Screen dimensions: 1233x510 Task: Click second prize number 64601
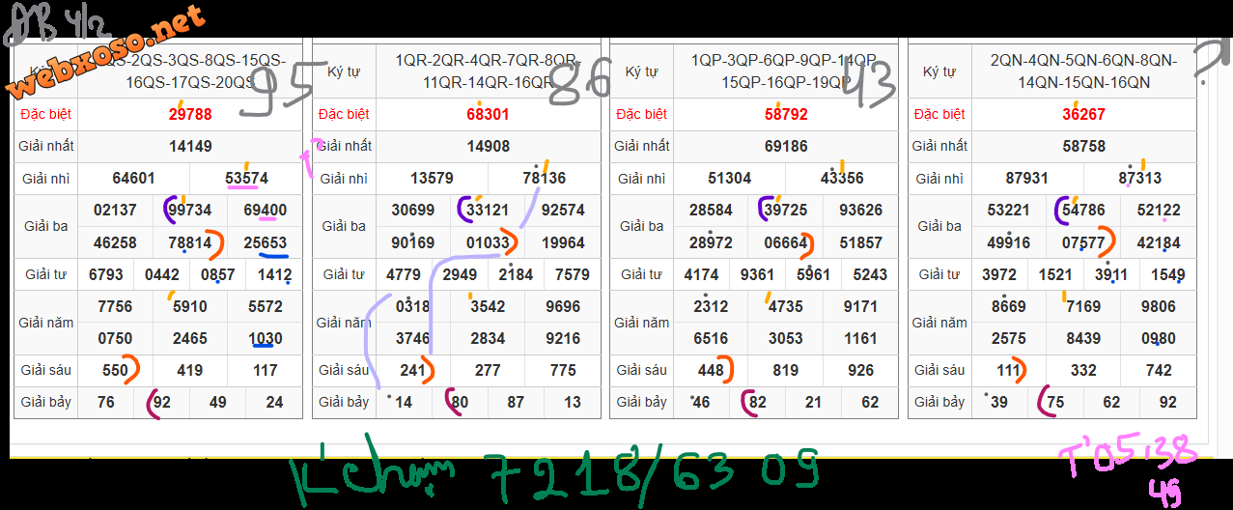pyautogui.click(x=133, y=179)
